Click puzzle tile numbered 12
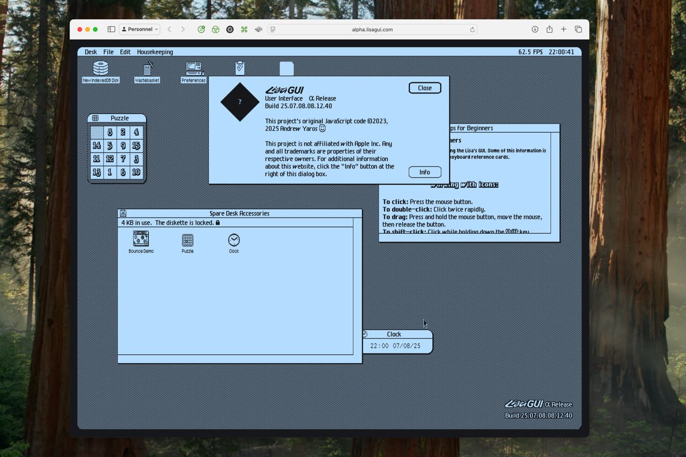 tap(110, 159)
